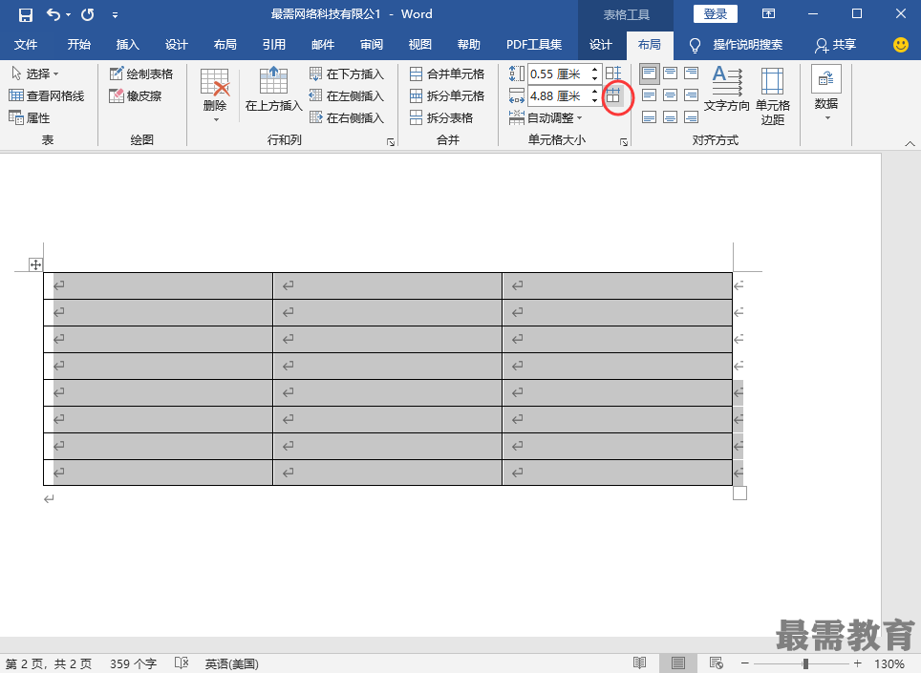Open the 引用 ribbon tab
Screen dimensions: 921x673
click(273, 45)
